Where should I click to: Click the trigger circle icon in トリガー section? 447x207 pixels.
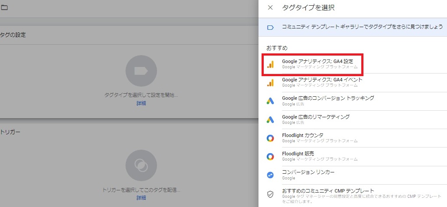click(x=141, y=165)
